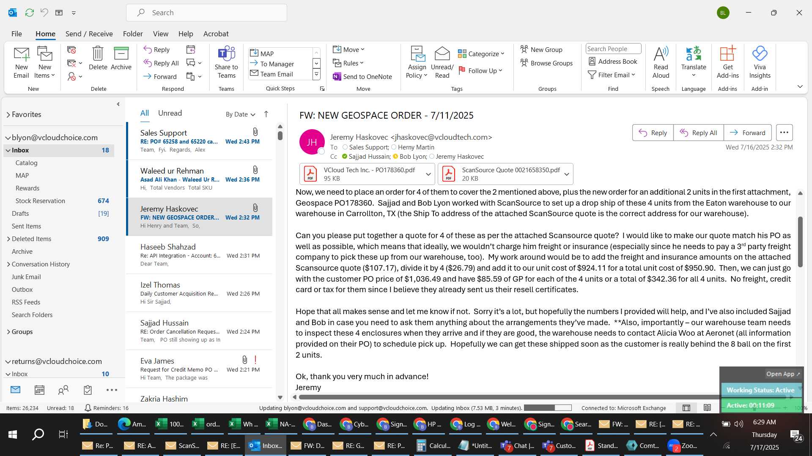Open more actions ellipsis in reading pane
Image resolution: width=812 pixels, height=456 pixels.
pos(784,133)
